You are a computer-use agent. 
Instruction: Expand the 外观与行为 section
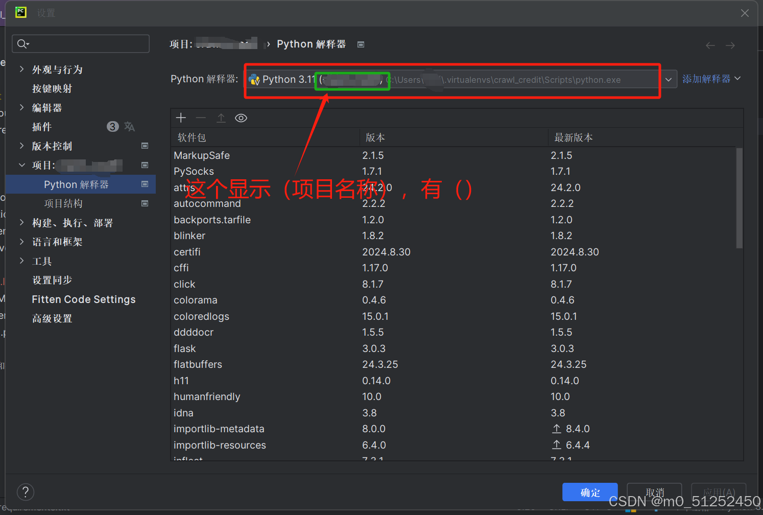(21, 69)
